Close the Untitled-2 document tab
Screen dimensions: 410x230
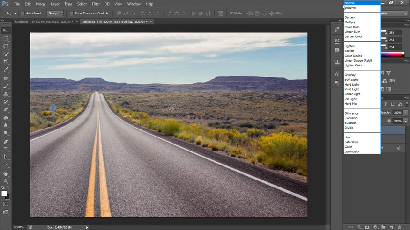pos(151,22)
